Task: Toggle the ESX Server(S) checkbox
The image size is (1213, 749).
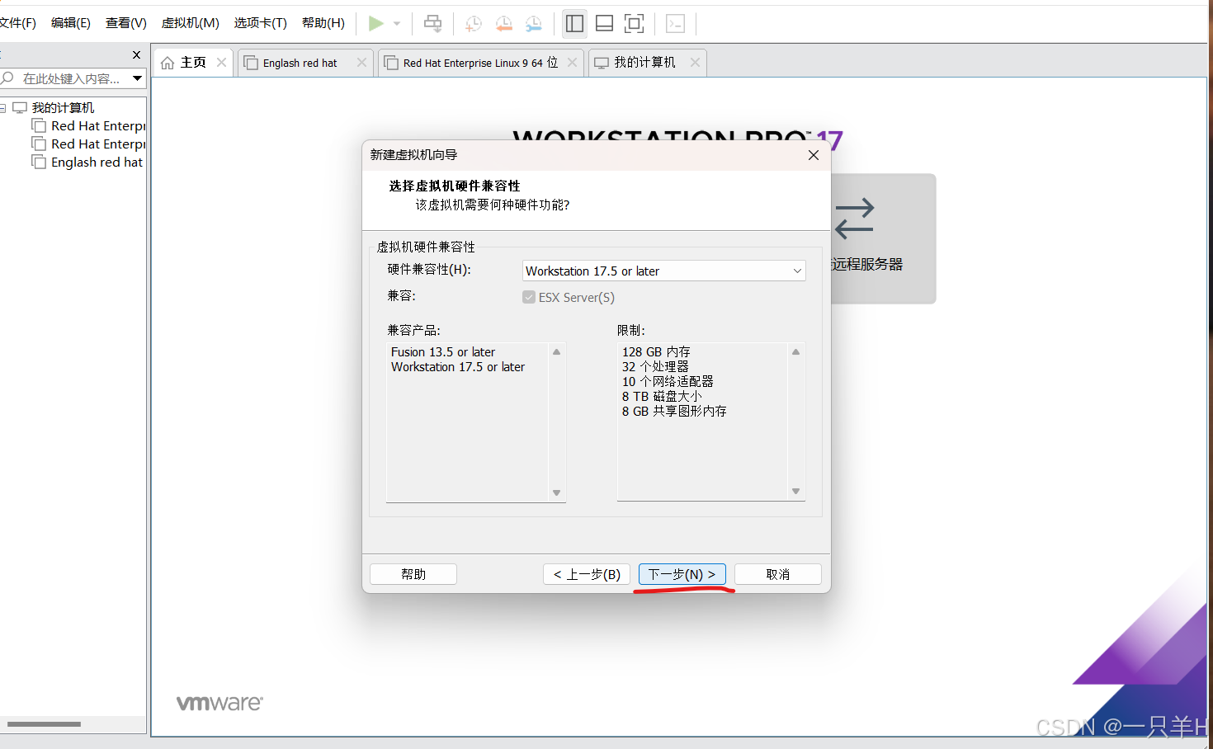Action: pyautogui.click(x=529, y=297)
